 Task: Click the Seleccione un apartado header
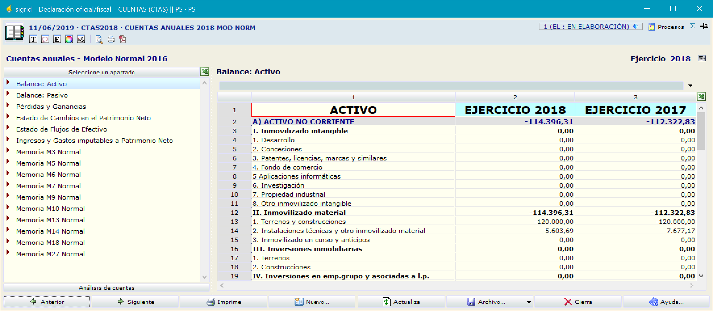[x=102, y=72]
